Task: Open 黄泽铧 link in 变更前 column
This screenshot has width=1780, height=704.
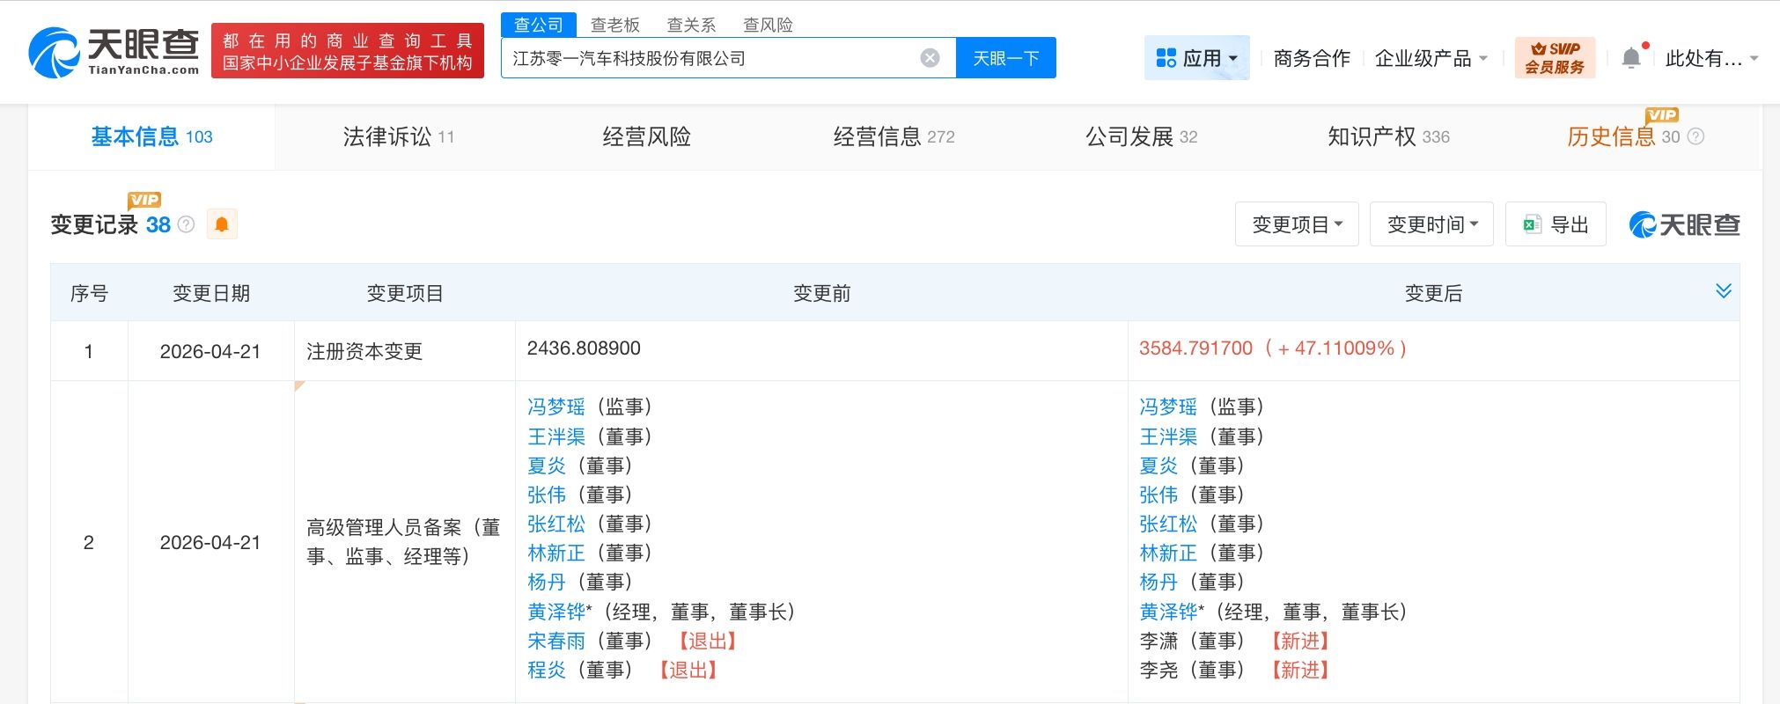Action: (555, 612)
